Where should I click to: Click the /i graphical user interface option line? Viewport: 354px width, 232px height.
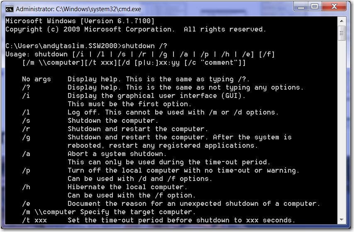tap(156, 95)
